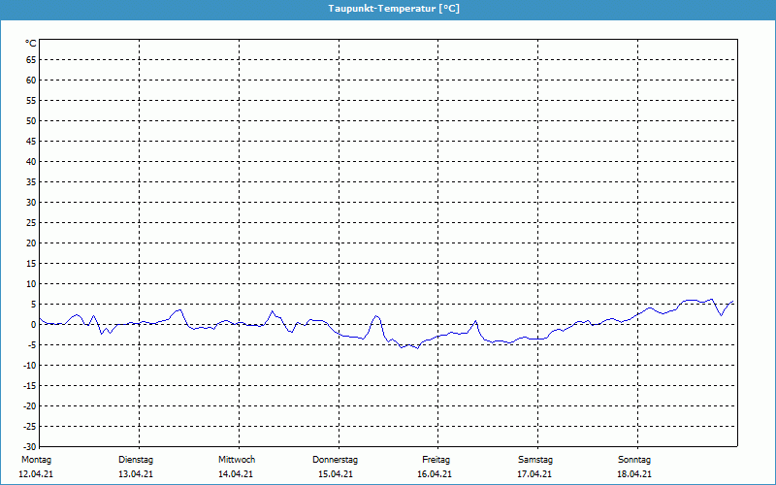Click the Donnerstag day label

335,460
